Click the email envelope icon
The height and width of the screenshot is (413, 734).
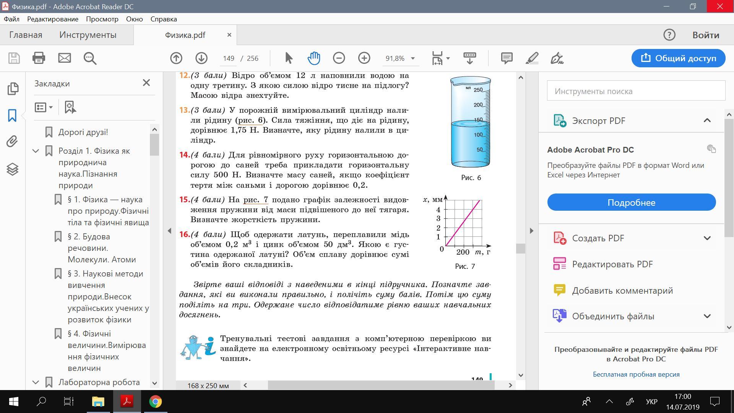[64, 58]
